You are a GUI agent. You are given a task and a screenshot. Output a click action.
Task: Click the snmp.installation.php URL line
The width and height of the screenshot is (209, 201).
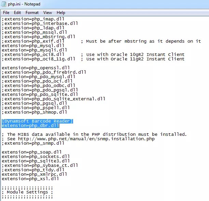[78, 139]
